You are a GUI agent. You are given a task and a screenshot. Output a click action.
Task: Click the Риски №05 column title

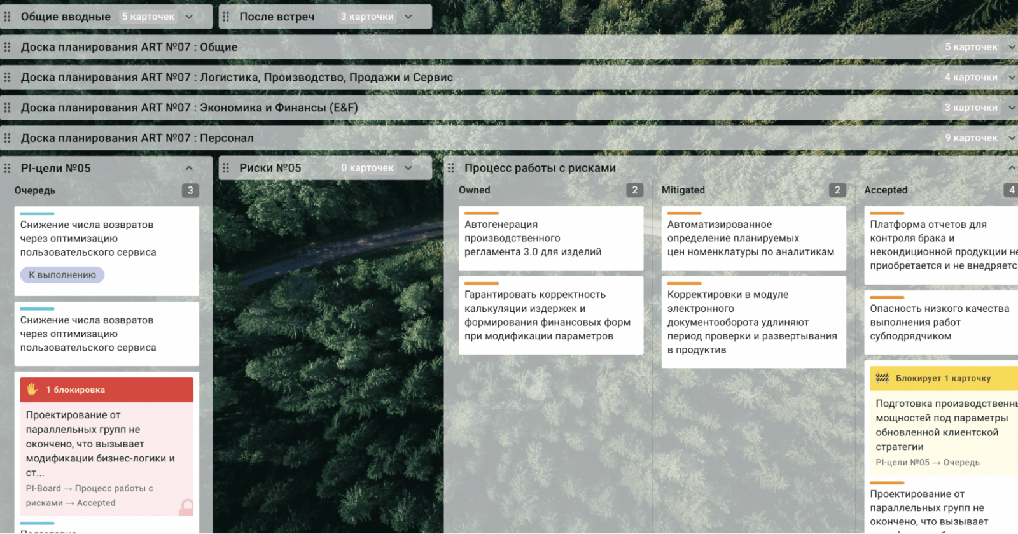coord(270,168)
